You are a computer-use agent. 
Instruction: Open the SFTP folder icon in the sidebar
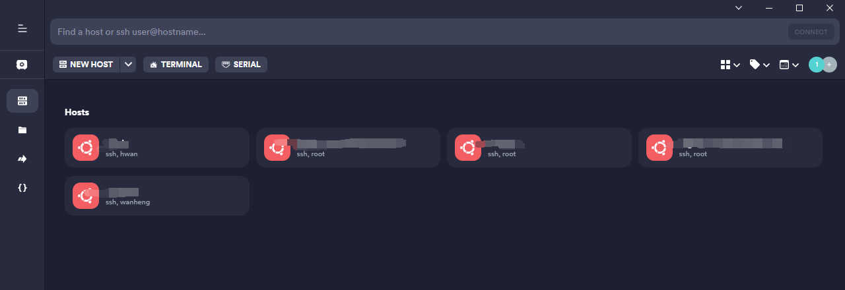(22, 130)
